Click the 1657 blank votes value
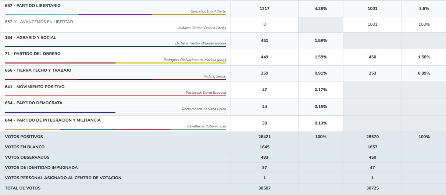Screen dimensions: 446x195 372,147
